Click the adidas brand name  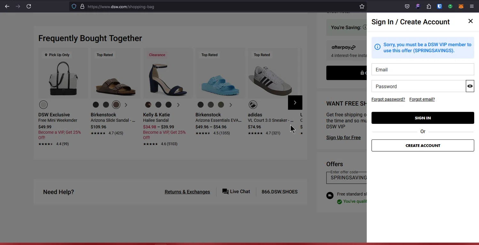click(x=255, y=115)
